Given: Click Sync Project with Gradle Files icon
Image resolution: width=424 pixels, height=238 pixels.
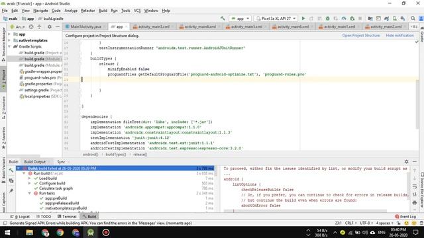Looking at the screenshot, I should [386, 19].
